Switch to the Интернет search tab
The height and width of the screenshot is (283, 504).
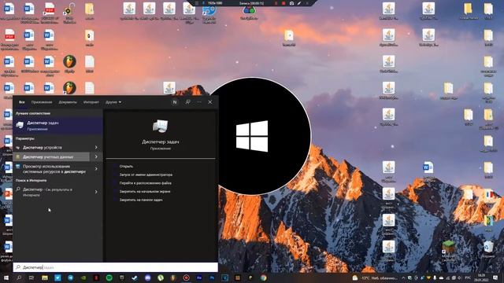click(91, 102)
